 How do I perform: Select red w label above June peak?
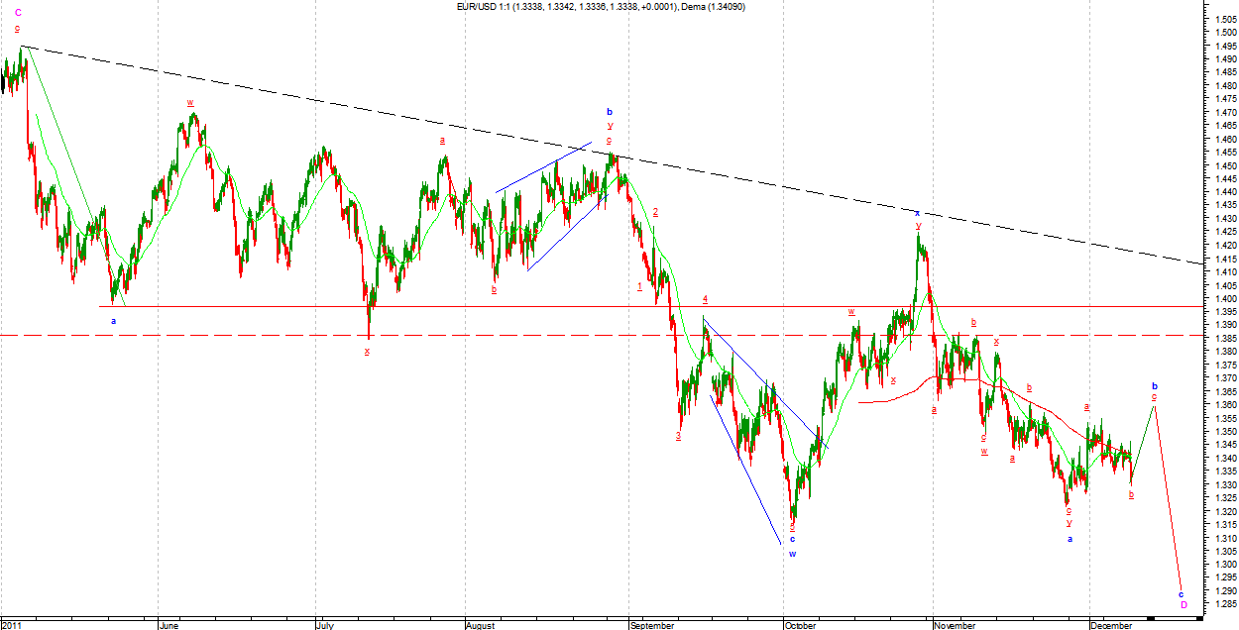click(x=189, y=103)
